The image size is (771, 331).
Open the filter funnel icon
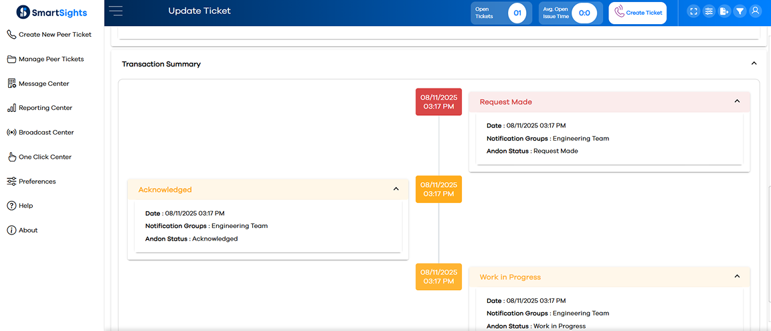tap(740, 11)
